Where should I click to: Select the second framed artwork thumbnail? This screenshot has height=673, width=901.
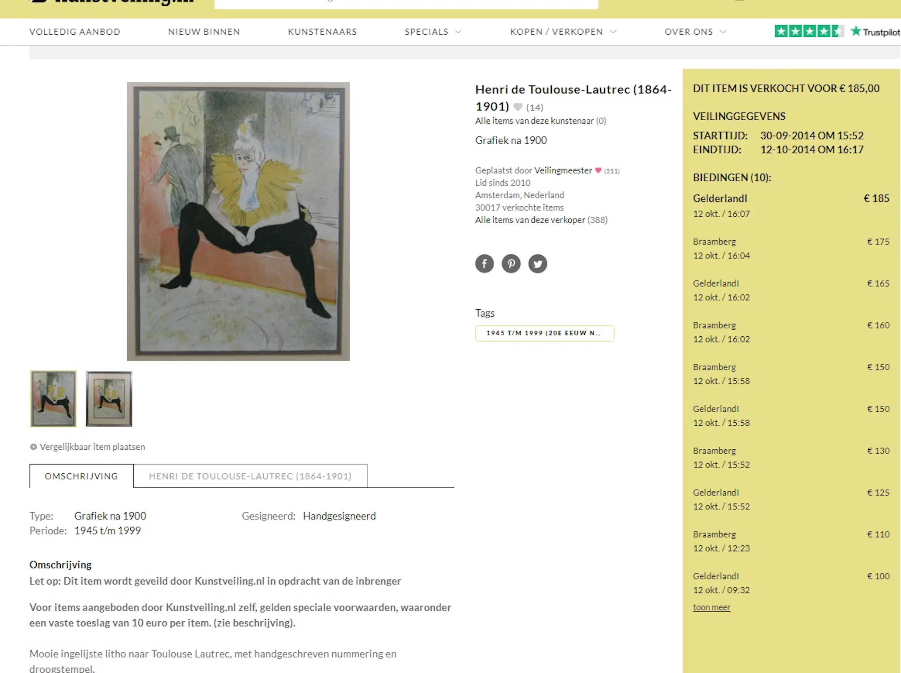[x=109, y=399]
